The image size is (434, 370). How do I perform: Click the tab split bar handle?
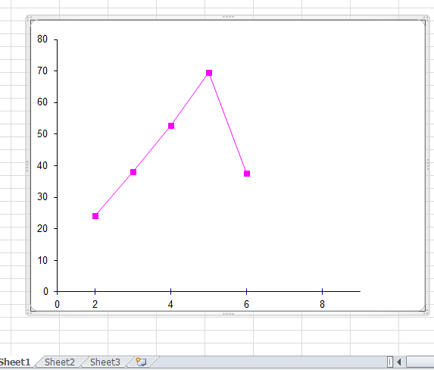390,362
